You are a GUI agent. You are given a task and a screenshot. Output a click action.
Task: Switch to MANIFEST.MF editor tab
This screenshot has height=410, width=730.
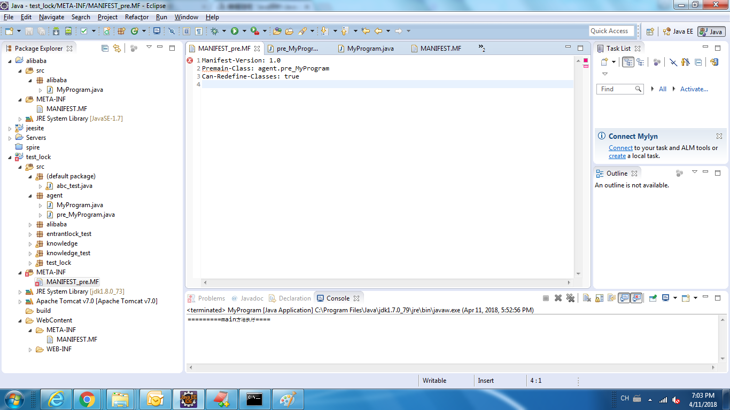[436, 48]
